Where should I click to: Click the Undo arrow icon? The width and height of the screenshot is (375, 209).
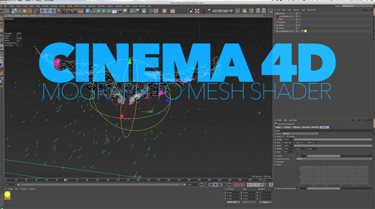pos(2,11)
